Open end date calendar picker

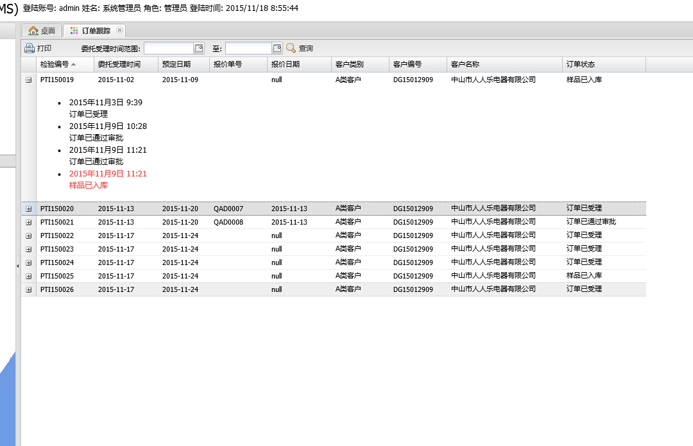coord(277,48)
